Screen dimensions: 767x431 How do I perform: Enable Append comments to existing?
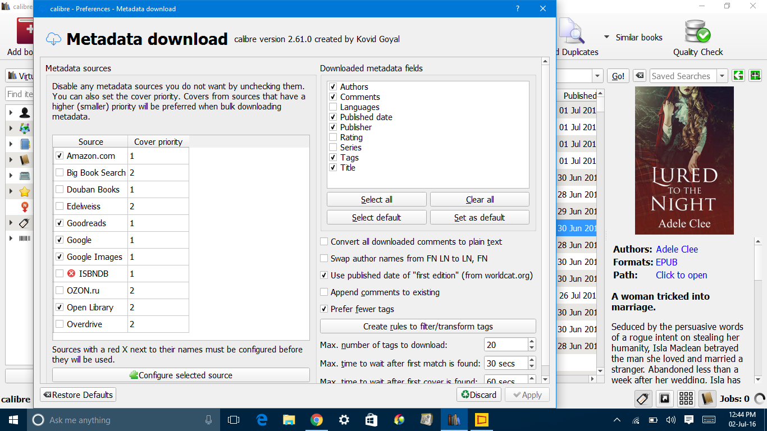(324, 292)
